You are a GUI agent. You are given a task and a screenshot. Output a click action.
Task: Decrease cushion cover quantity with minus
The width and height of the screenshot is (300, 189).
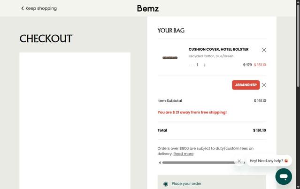pyautogui.click(x=191, y=65)
